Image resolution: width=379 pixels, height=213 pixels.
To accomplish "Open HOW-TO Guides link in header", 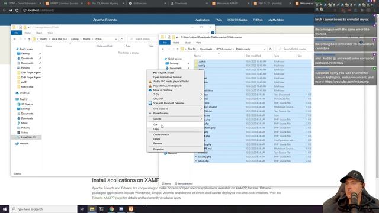I will click(237, 20).
